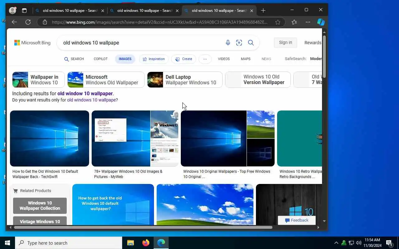Close the active third browser tab
This screenshot has width=399, height=249.
[x=252, y=11]
